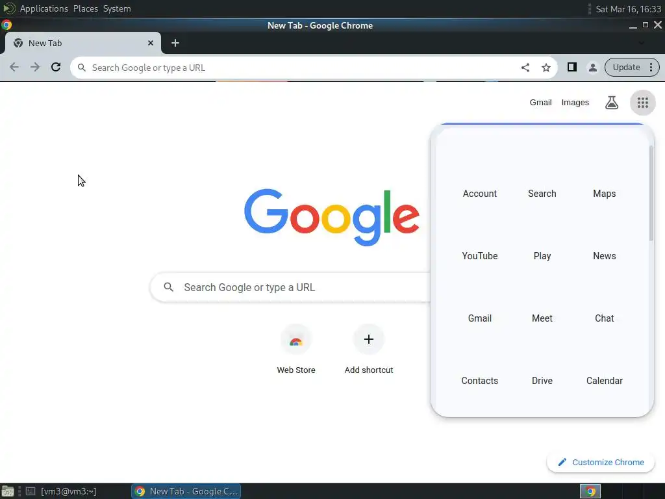Click the show desktop icon in the bottom panel
This screenshot has width=665, height=499.
tap(7, 491)
